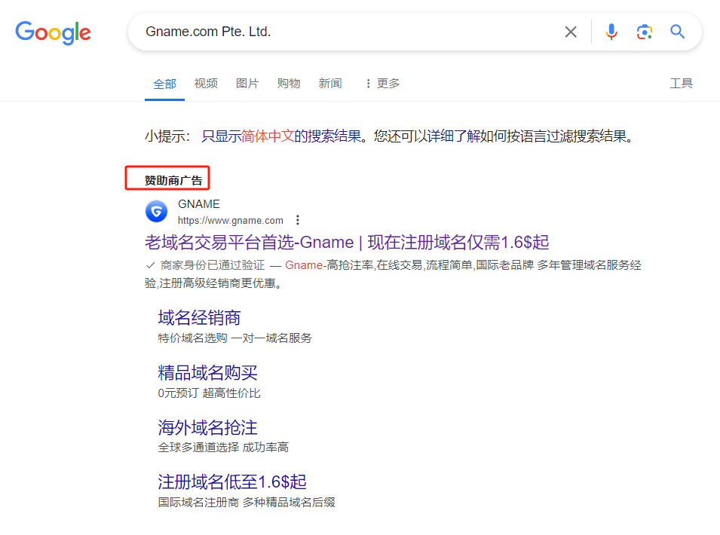720x535 pixels.
Task: Click the Google logo
Action: tap(54, 32)
